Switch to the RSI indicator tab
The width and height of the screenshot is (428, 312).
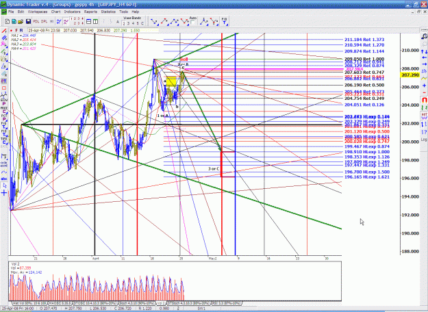point(227,303)
